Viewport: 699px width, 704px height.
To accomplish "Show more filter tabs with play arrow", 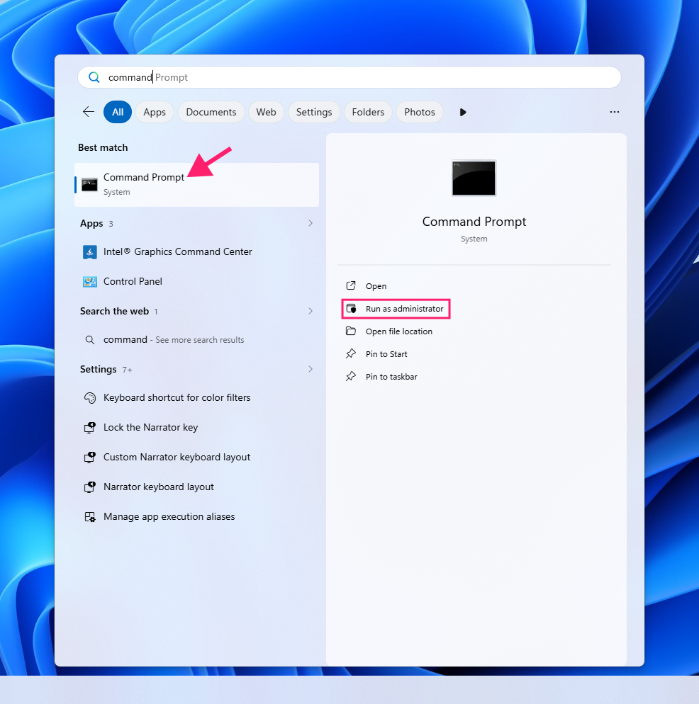I will click(463, 112).
